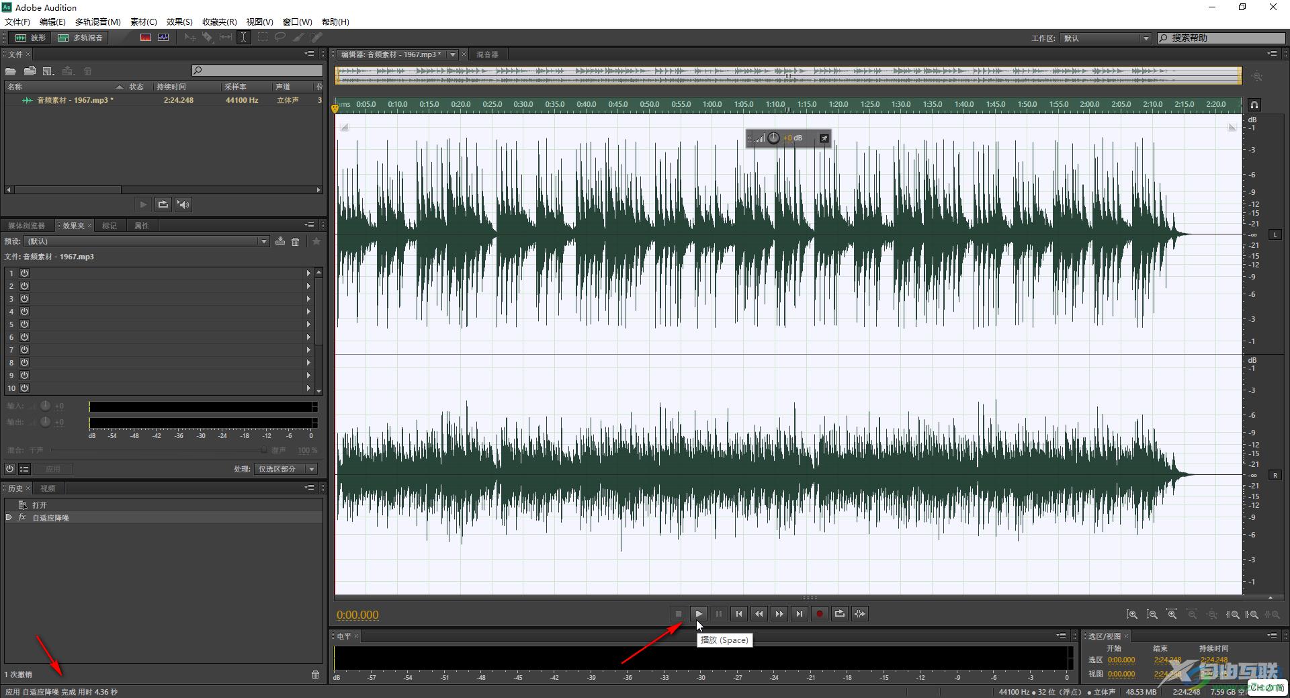The image size is (1290, 698).
Task: Switch to the 媒体浏览器 tab
Action: [26, 226]
